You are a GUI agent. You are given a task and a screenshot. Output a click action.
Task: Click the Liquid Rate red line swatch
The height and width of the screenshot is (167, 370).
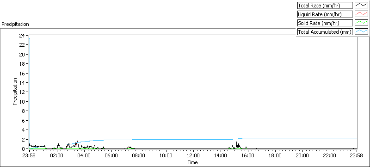(x=362, y=14)
